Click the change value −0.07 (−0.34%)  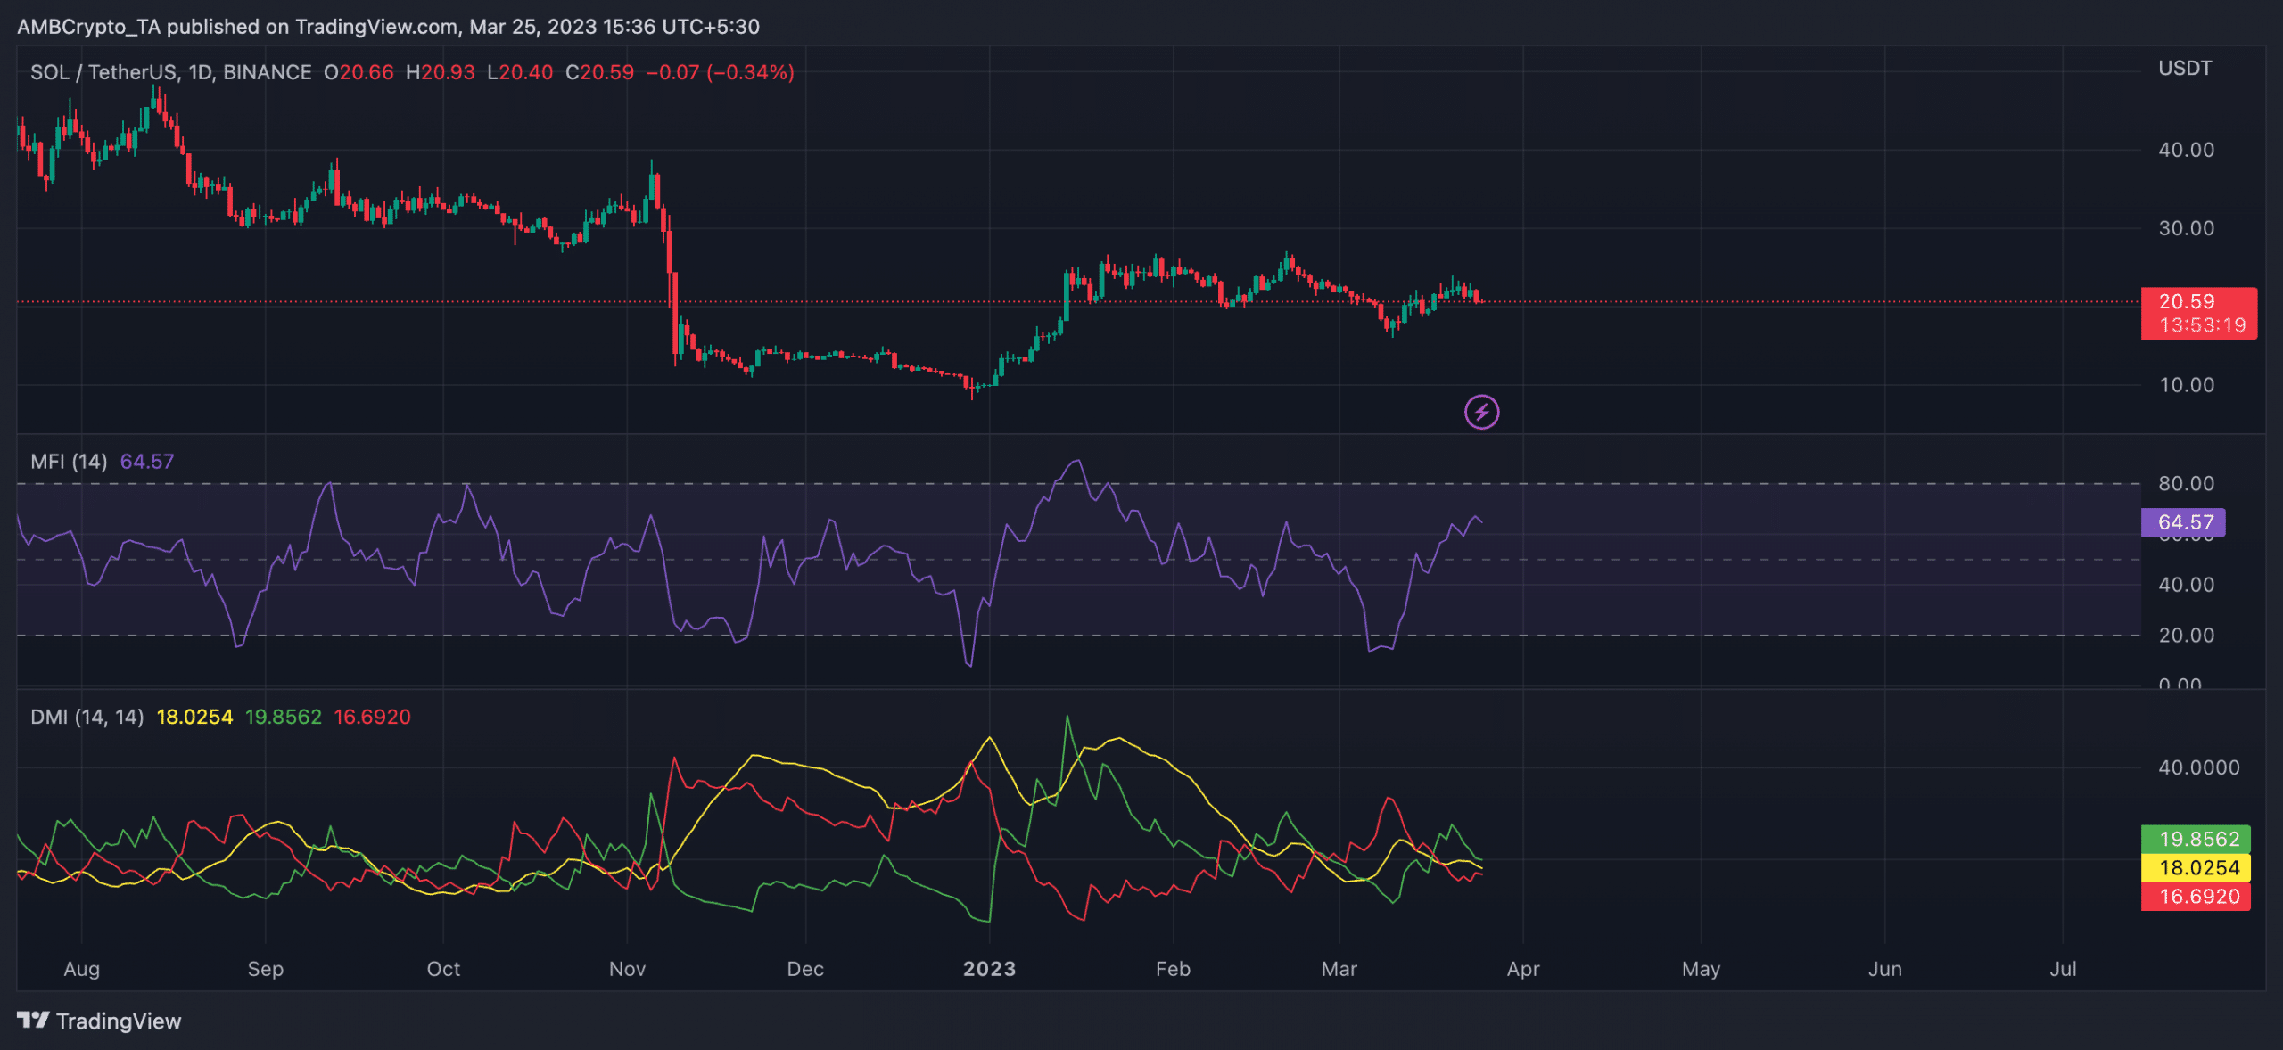click(x=720, y=72)
